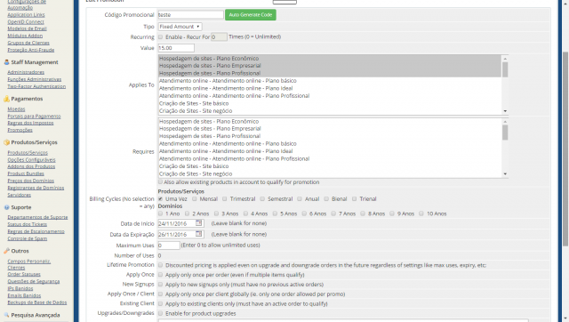The width and height of the screenshot is (569, 322).
Task: Select Atendimento online Plano Ideal in Applies To
Action: click(226, 88)
